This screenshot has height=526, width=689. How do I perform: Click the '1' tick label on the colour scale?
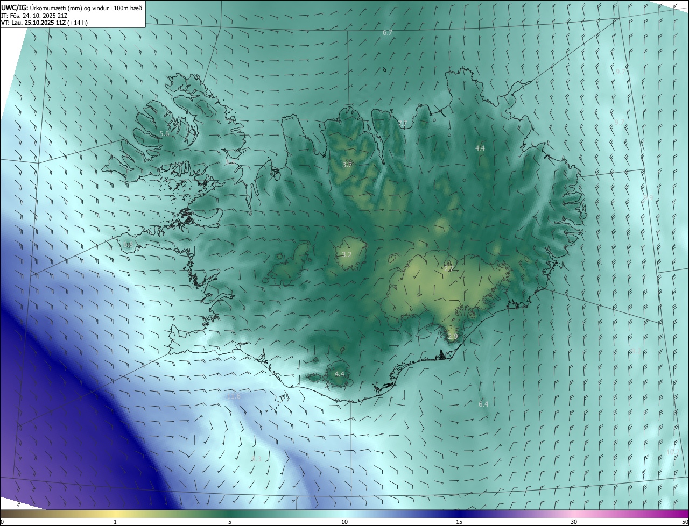click(115, 522)
